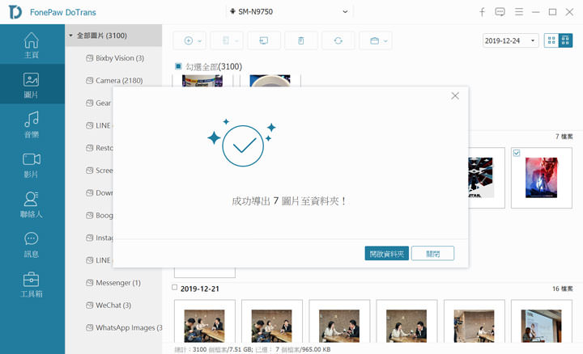The image size is (583, 354).
Task: Open the Star Wars poster thumbnail
Action: pos(481,178)
